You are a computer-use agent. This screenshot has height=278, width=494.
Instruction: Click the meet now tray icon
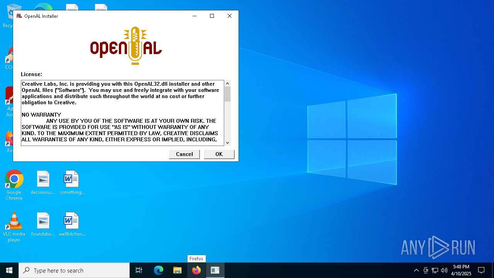point(426,270)
